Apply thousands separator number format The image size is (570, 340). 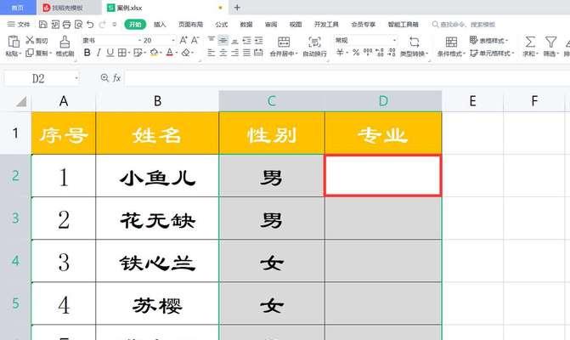click(368, 53)
